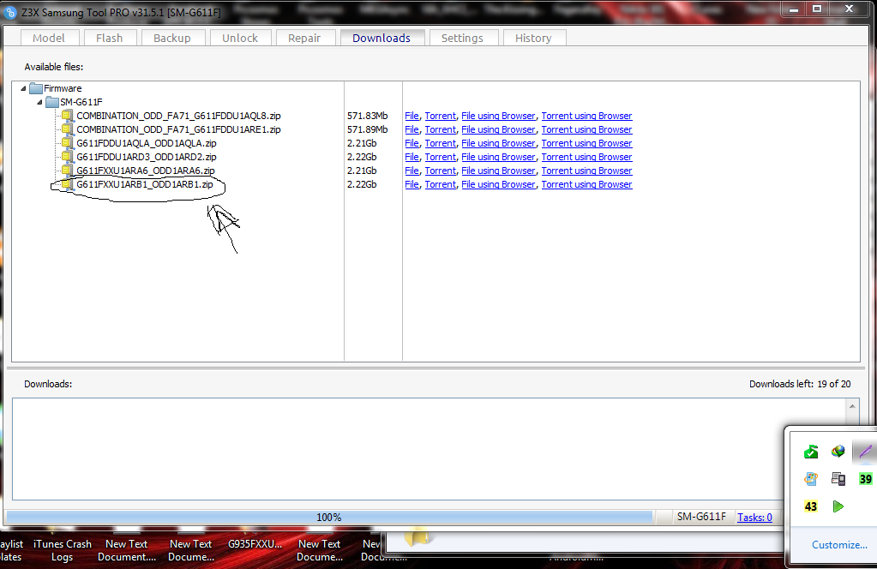Click Torrent link for COMBINATION ARE1 zip
The image size is (877, 569).
tap(440, 129)
